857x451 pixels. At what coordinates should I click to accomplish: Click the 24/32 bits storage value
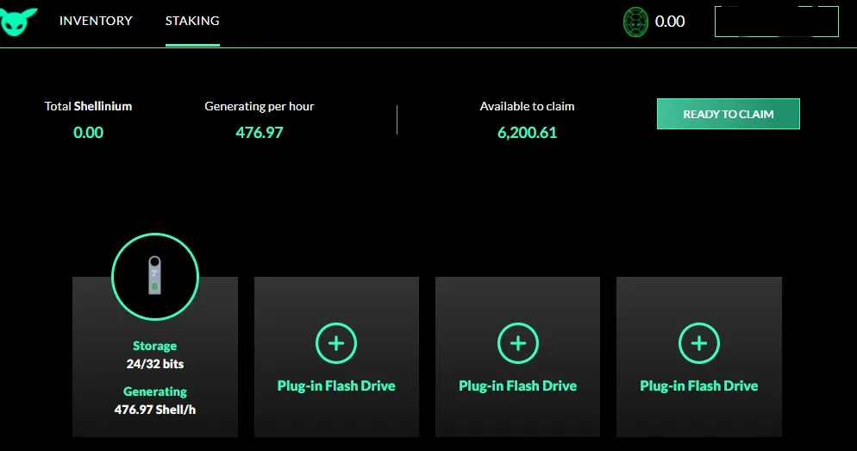click(154, 364)
